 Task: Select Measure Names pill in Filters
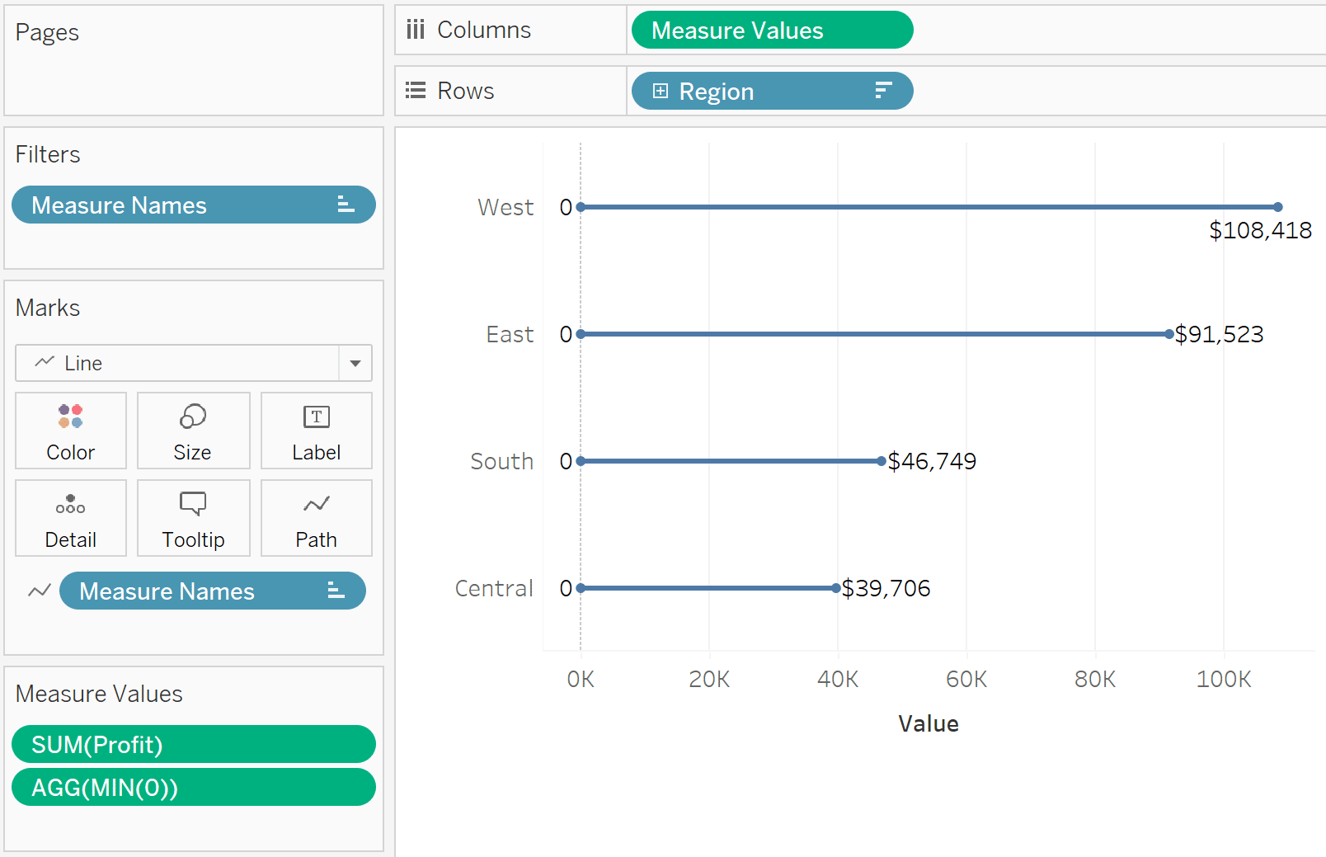pyautogui.click(x=194, y=205)
